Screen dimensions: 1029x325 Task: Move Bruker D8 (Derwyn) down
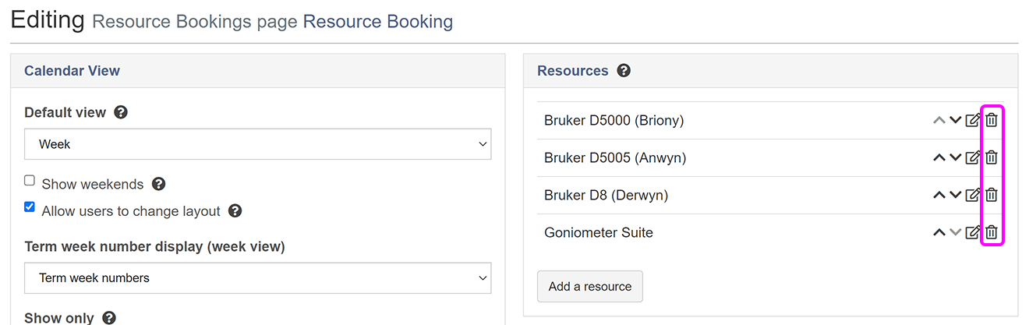click(955, 195)
